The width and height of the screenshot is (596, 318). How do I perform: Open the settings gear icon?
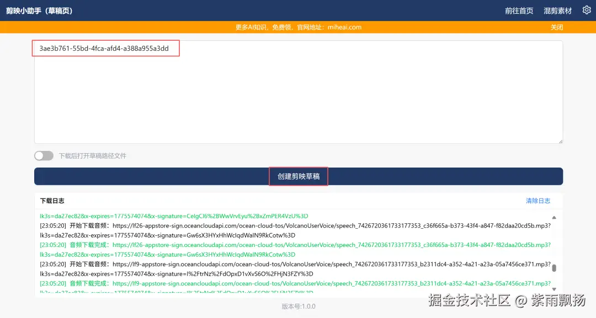tap(587, 10)
